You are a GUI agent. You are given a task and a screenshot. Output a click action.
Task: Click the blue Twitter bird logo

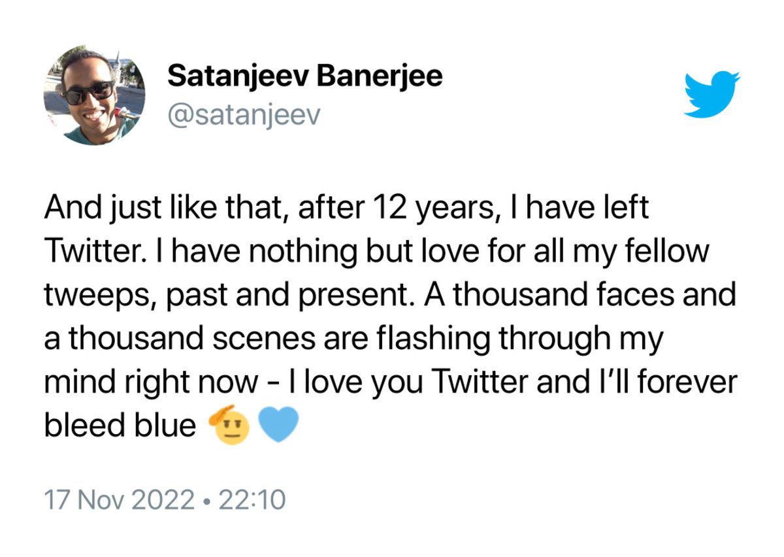711,95
